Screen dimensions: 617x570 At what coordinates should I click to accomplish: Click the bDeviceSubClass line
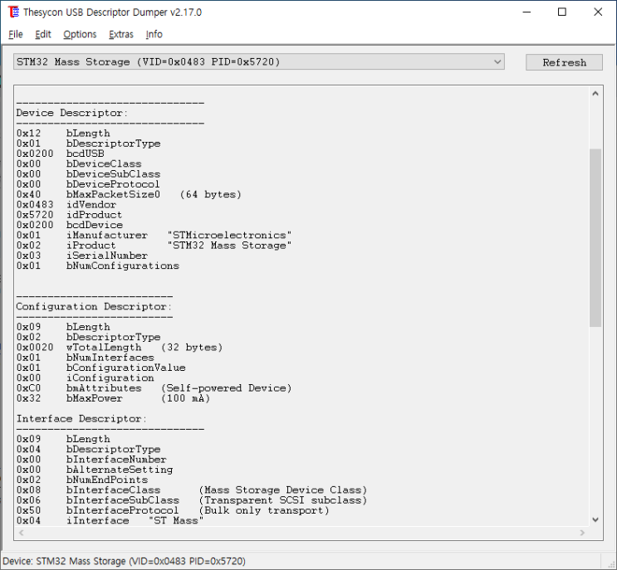tap(88, 174)
